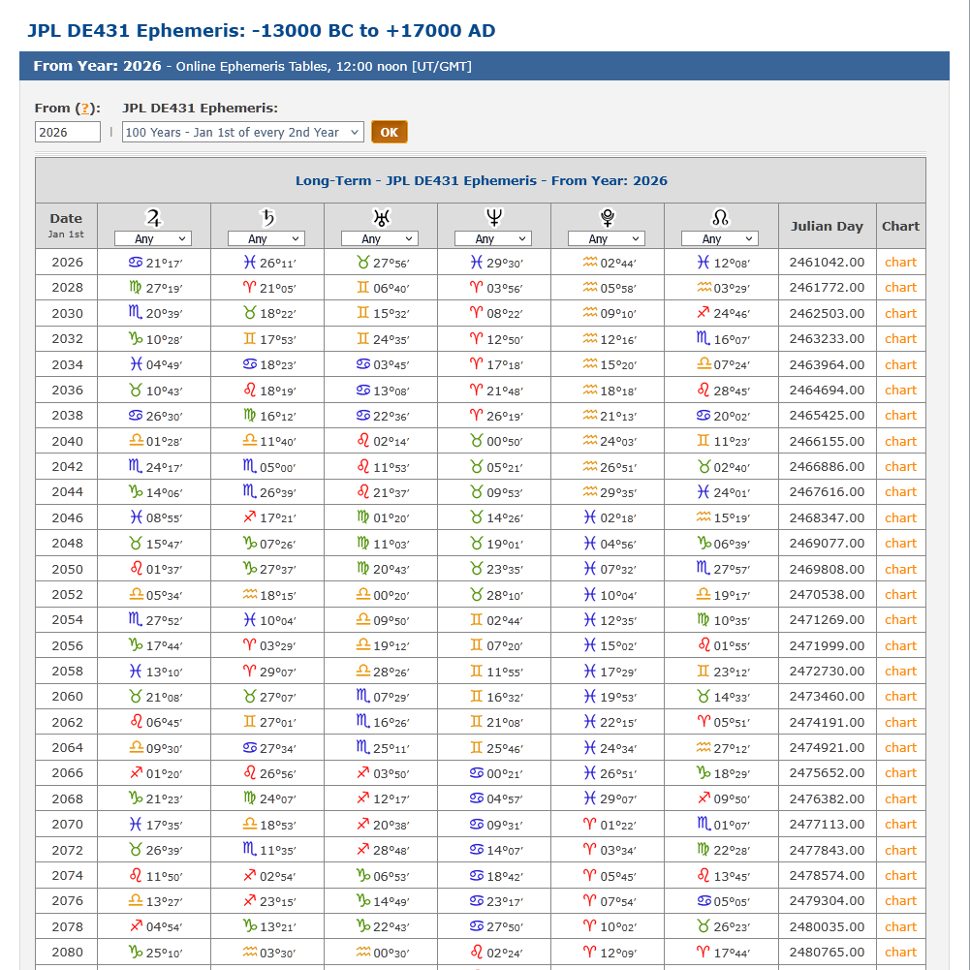Open chart link for year 2064
This screenshot has height=970, width=970.
point(900,748)
